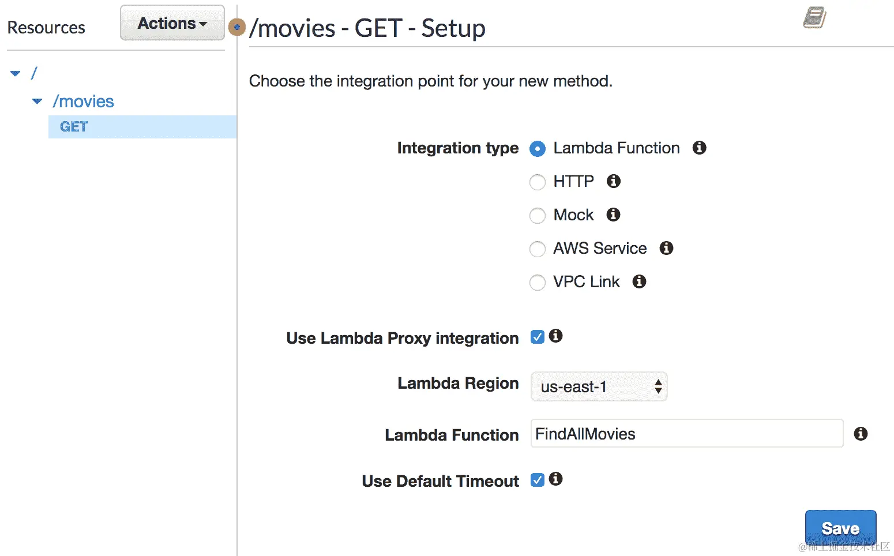This screenshot has height=556, width=894.
Task: Select the HTTP integration type
Action: point(537,182)
